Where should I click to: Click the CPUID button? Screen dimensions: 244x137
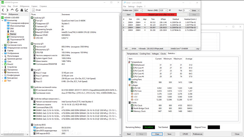pos(185,134)
